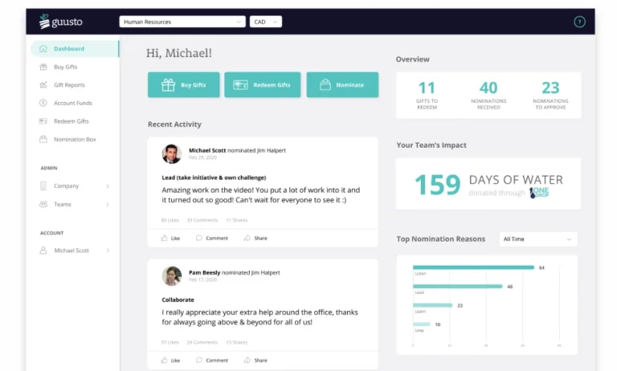Screen dimensions: 617x371
Task: Click the 'Feb 29, 2020' date
Action: (202, 157)
